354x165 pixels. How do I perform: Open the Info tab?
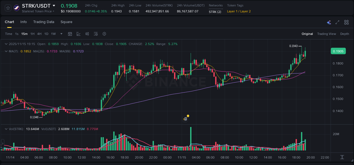pos(24,22)
